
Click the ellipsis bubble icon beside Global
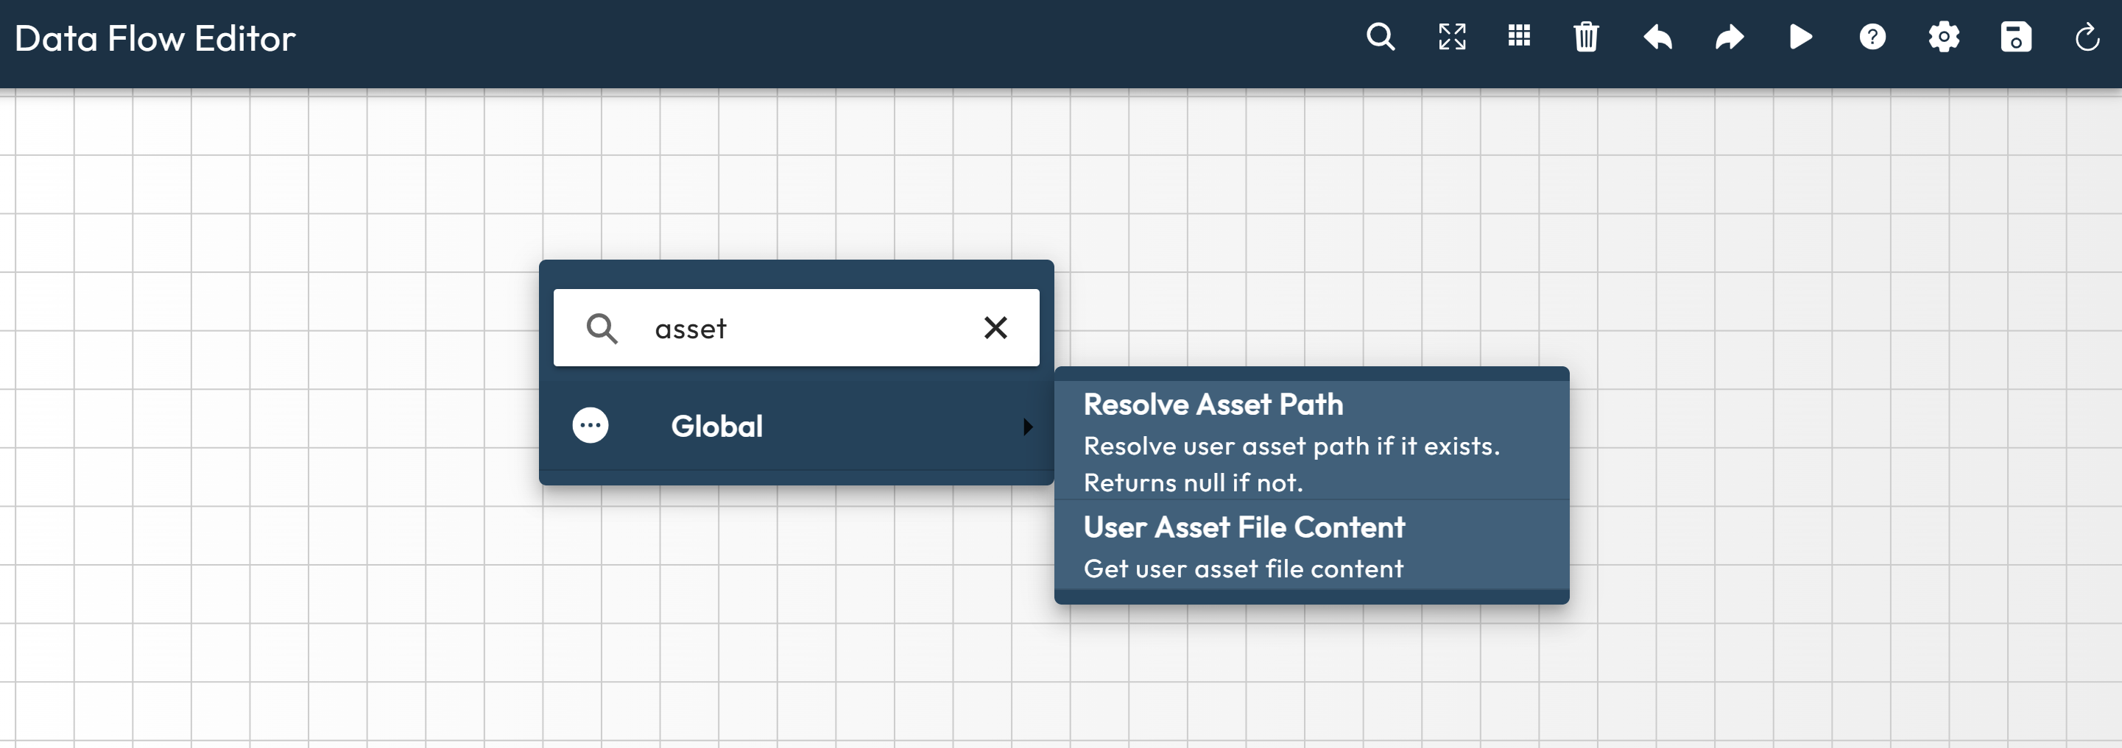click(x=590, y=425)
